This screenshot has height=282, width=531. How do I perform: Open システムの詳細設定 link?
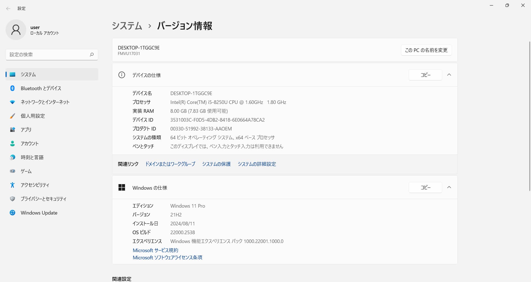coord(257,164)
